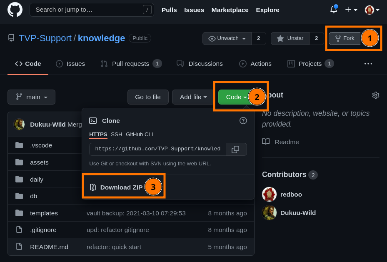Open the knowledge repository link
Viewport: 387px width, 262px height.
click(101, 38)
